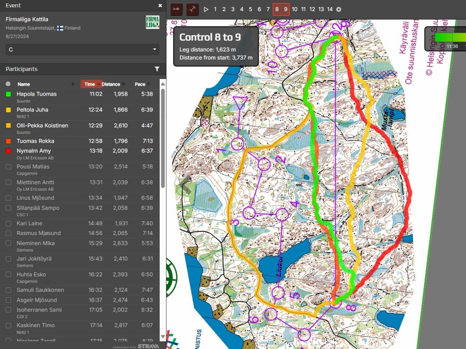
Task: Tick the Kari Laine checkbox
Action: point(8,223)
